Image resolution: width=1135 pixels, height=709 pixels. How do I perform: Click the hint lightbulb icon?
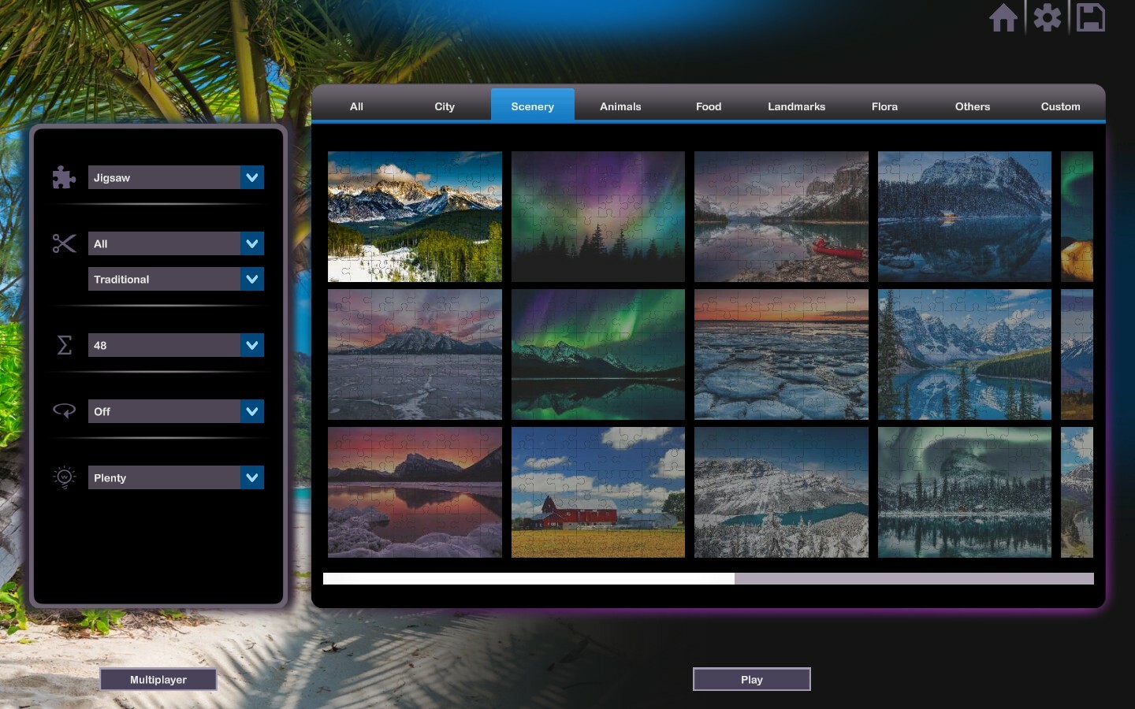pyautogui.click(x=63, y=477)
